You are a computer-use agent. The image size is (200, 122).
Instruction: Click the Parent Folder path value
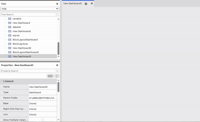(42, 98)
